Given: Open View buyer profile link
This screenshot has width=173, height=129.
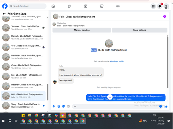Looking at the screenshot, I should [117, 61].
